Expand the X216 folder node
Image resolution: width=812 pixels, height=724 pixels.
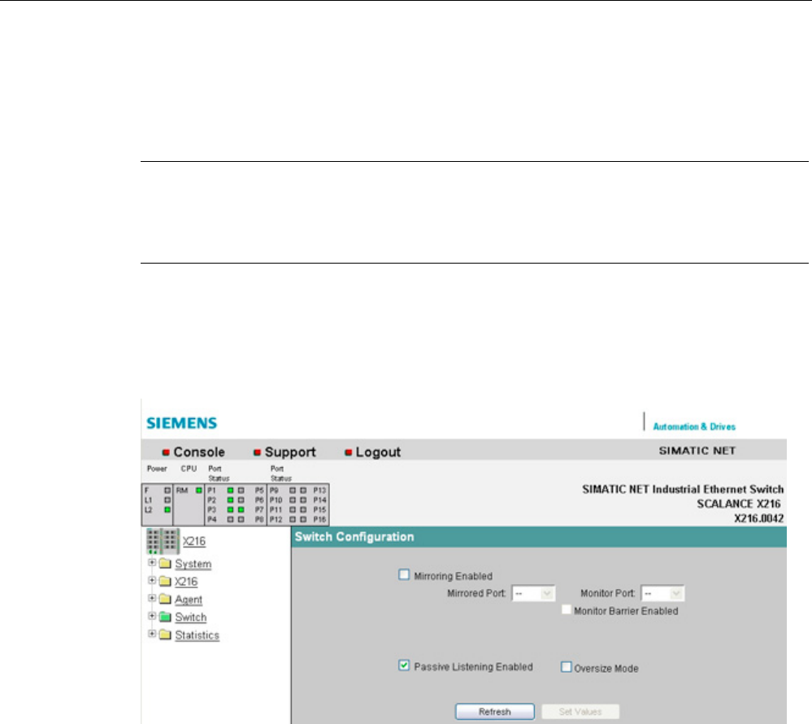tap(152, 581)
